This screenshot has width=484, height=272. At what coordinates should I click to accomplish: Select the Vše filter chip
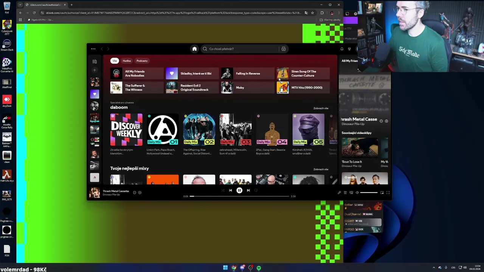pyautogui.click(x=115, y=60)
